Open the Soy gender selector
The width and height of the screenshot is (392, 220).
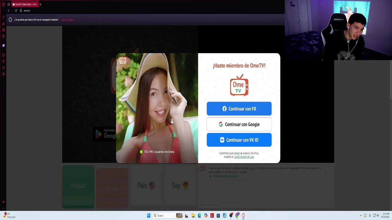tap(180, 185)
